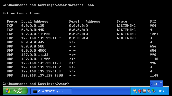Click local address 0.0.0.0:500

[33, 46]
